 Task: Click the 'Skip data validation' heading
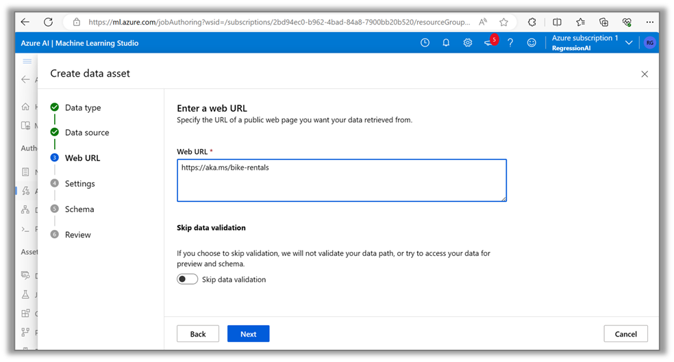[211, 228]
